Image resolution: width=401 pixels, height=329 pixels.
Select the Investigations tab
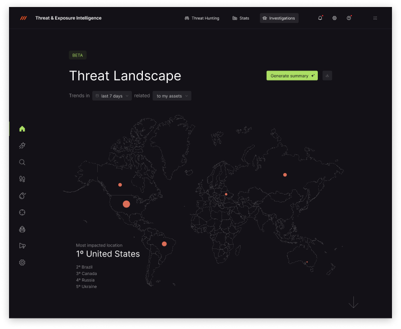[x=279, y=18]
